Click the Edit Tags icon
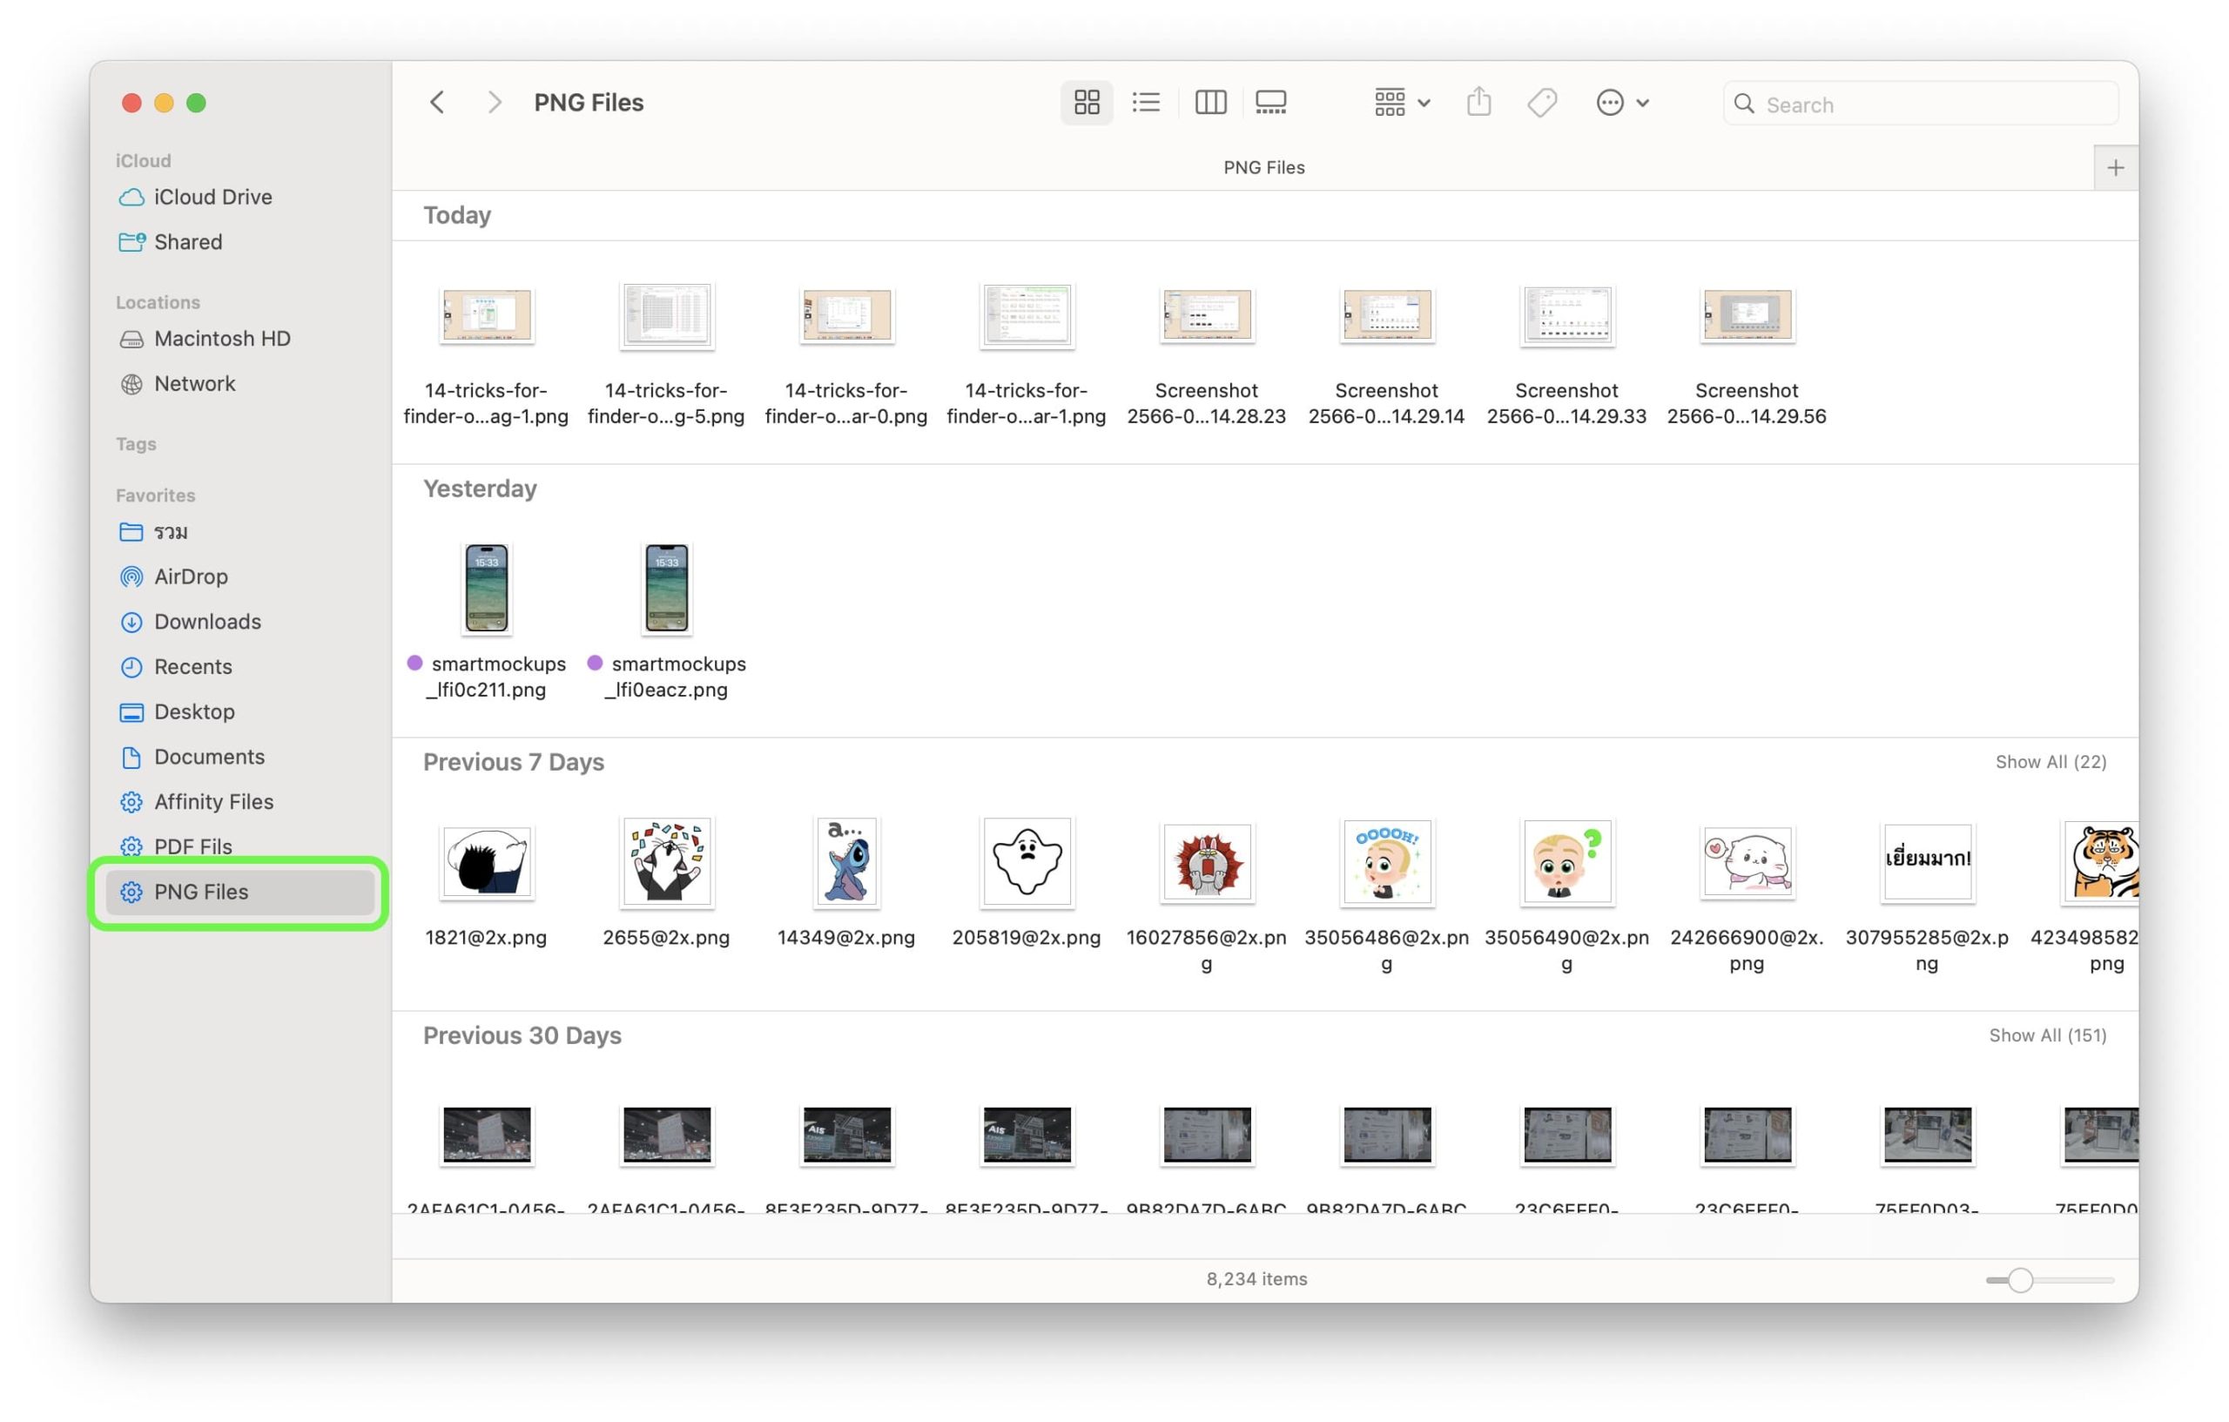Screen dimensions: 2229x1422 click(1541, 103)
